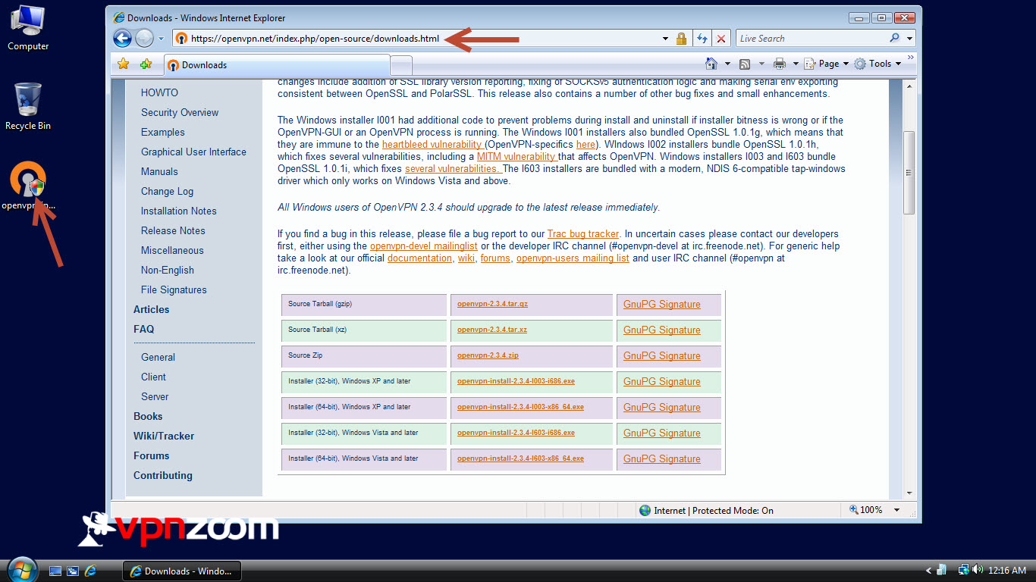This screenshot has height=582, width=1036.
Task: Open the Tools menu dropdown
Action: (x=877, y=64)
